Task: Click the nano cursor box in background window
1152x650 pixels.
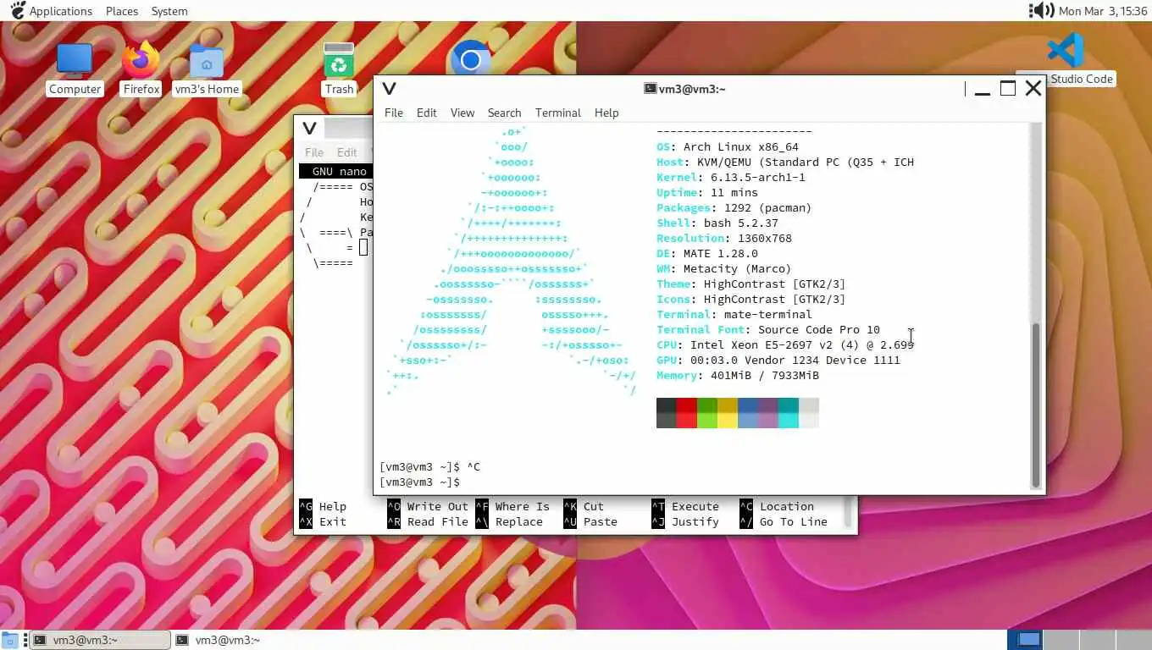Action: click(363, 247)
